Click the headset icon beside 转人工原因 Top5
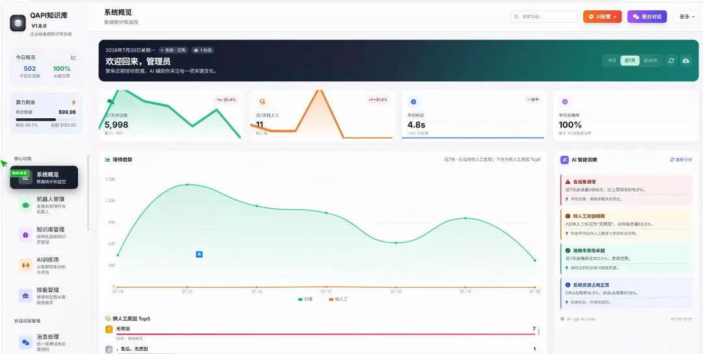This screenshot has width=703, height=354. (107, 319)
